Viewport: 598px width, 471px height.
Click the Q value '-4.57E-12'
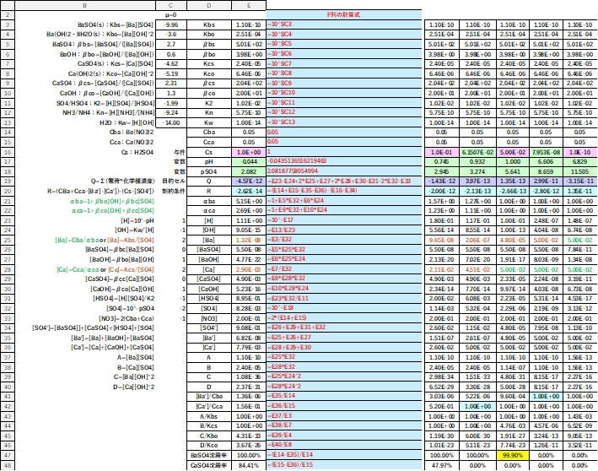coord(249,181)
